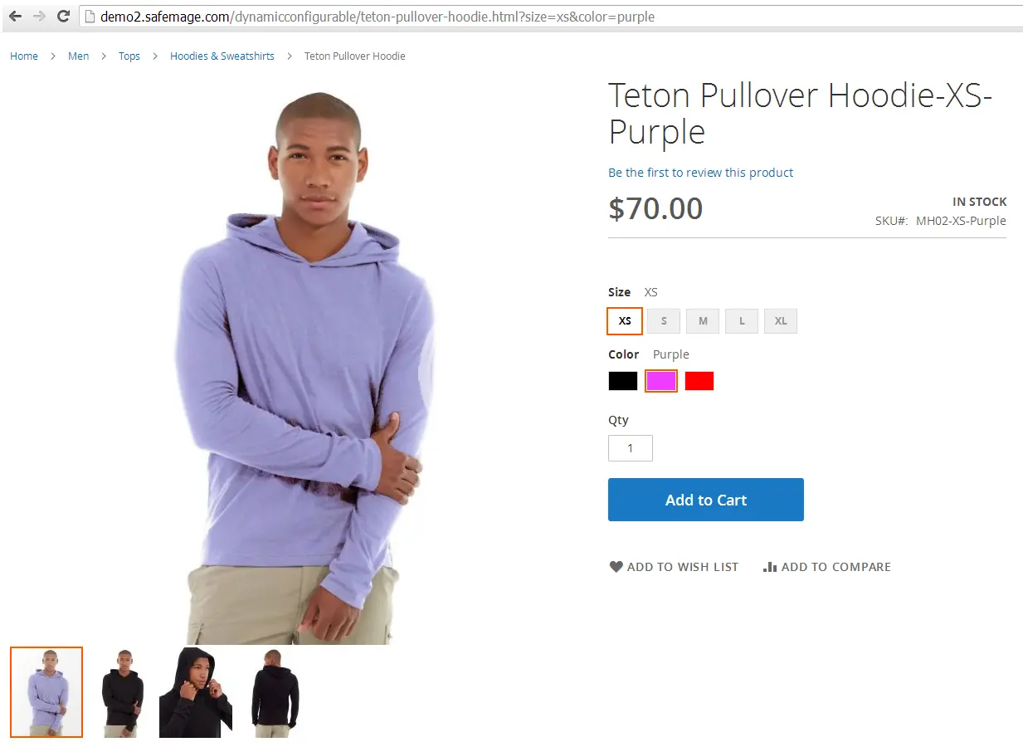Click the browser back arrow
The width and height of the screenshot is (1023, 747).
pos(15,17)
